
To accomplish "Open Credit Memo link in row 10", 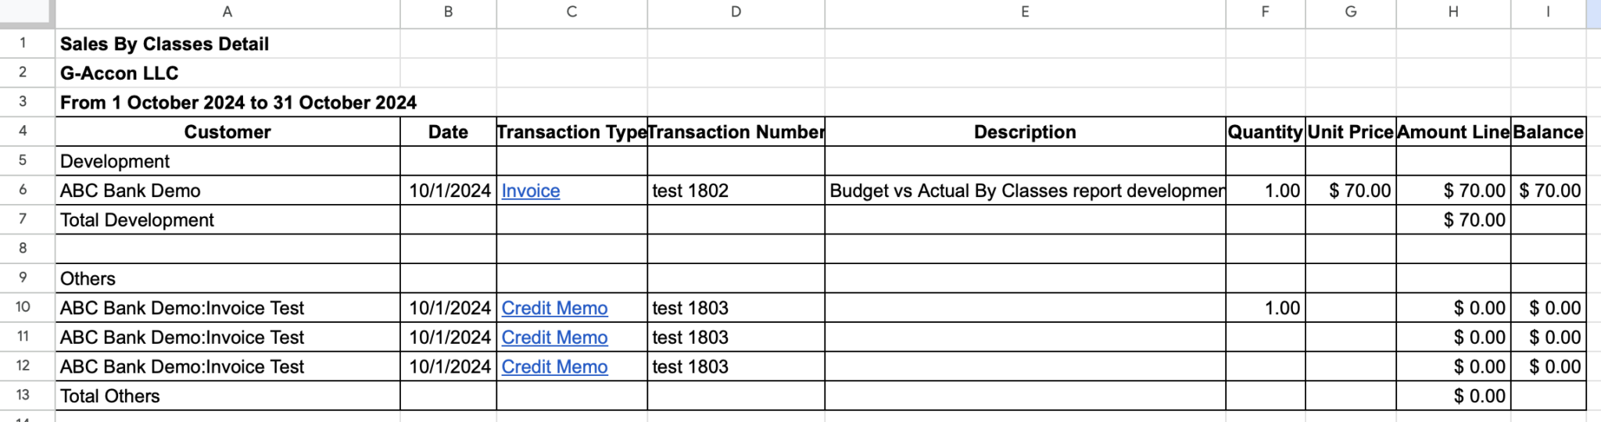I will click(554, 308).
